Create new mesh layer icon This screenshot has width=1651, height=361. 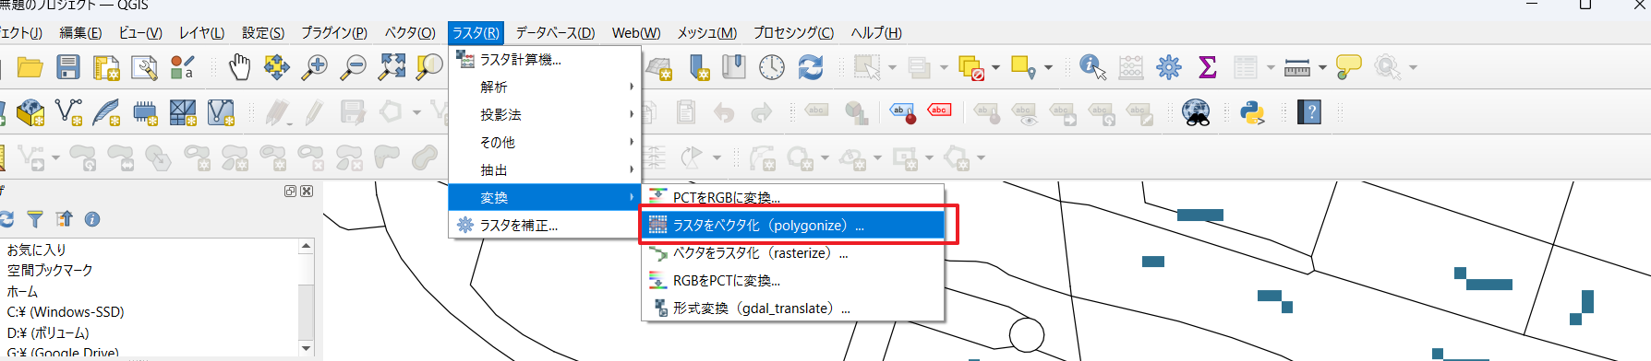pyautogui.click(x=183, y=112)
